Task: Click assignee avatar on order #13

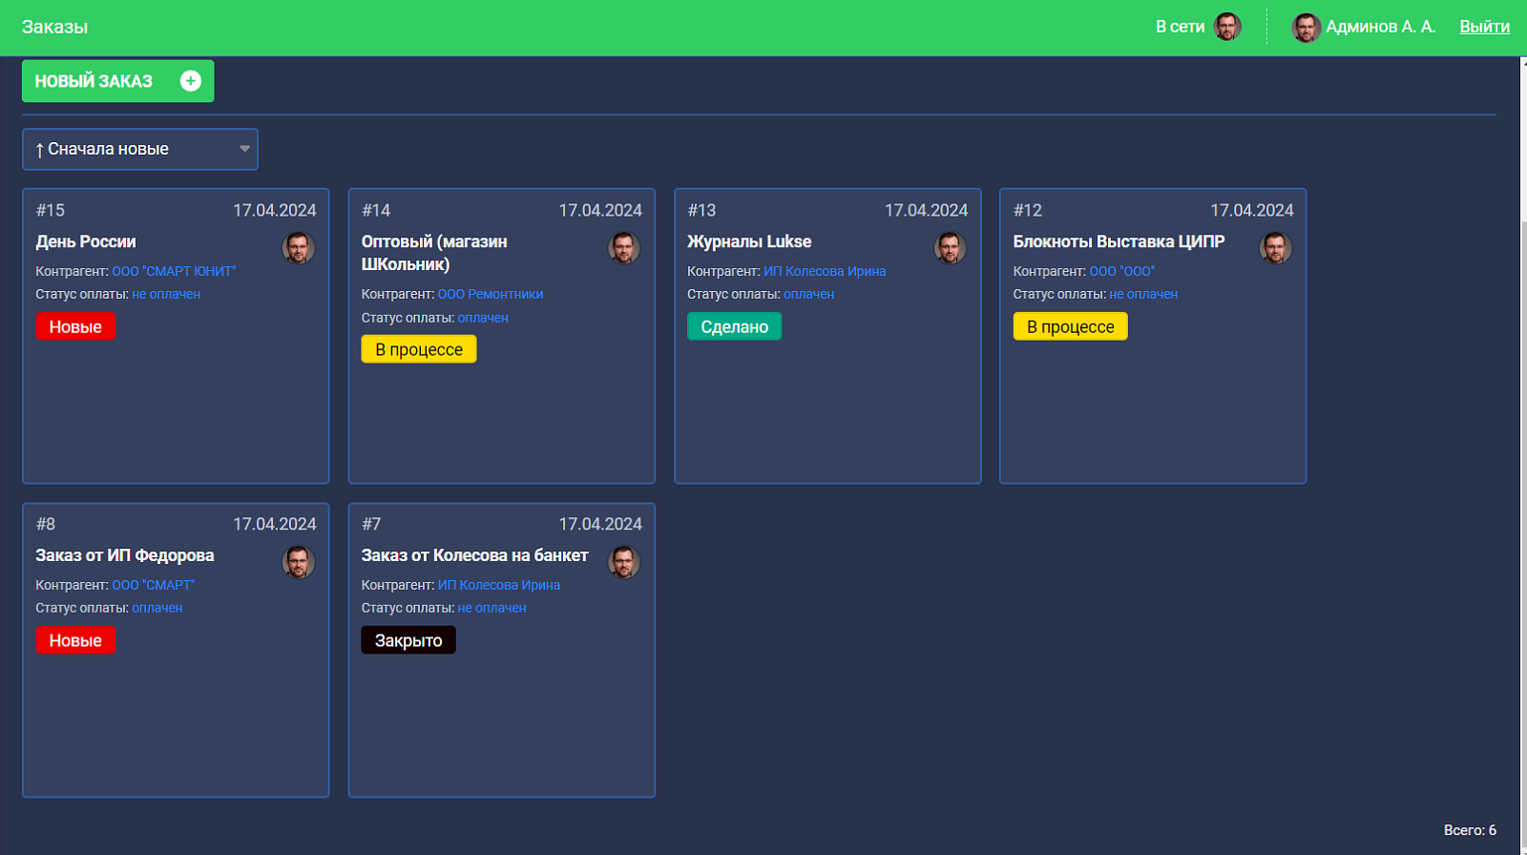Action: [x=950, y=248]
